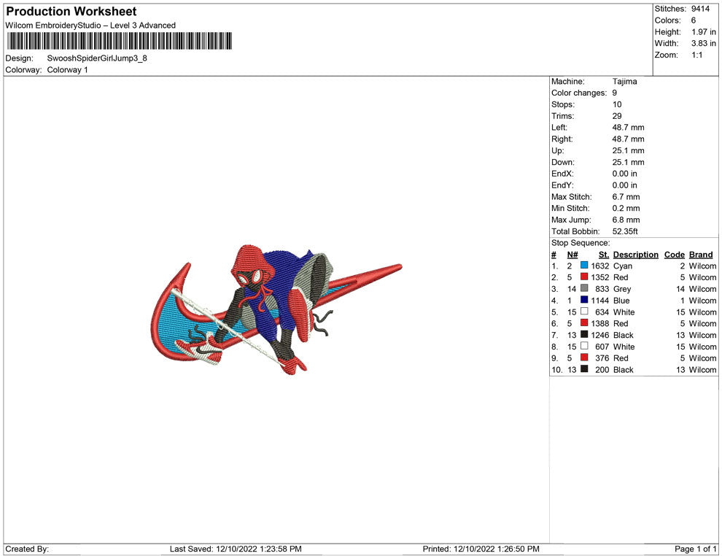Select the "EndY:" label

[x=562, y=185]
